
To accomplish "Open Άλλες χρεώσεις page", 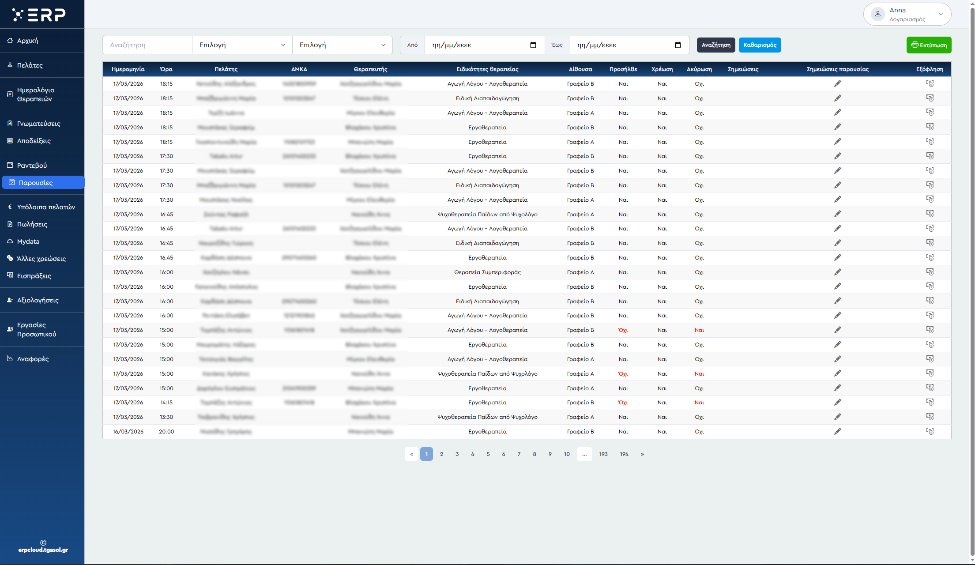I will 42,258.
